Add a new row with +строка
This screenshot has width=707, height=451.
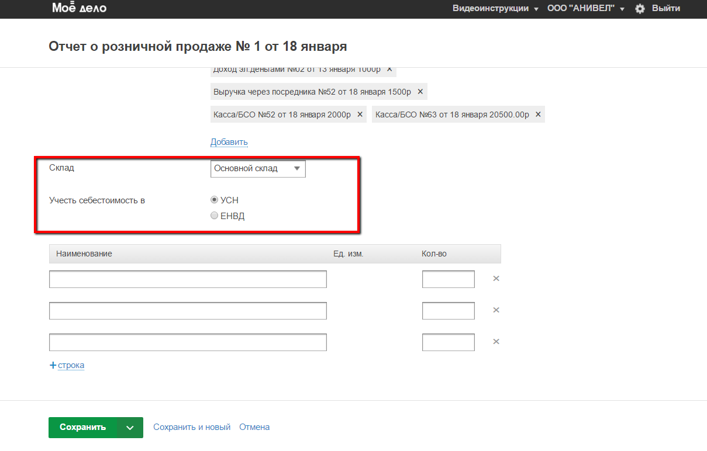click(x=67, y=365)
